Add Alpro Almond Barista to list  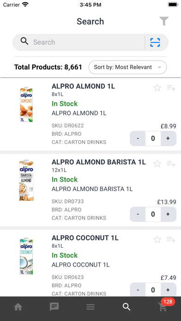(171, 164)
